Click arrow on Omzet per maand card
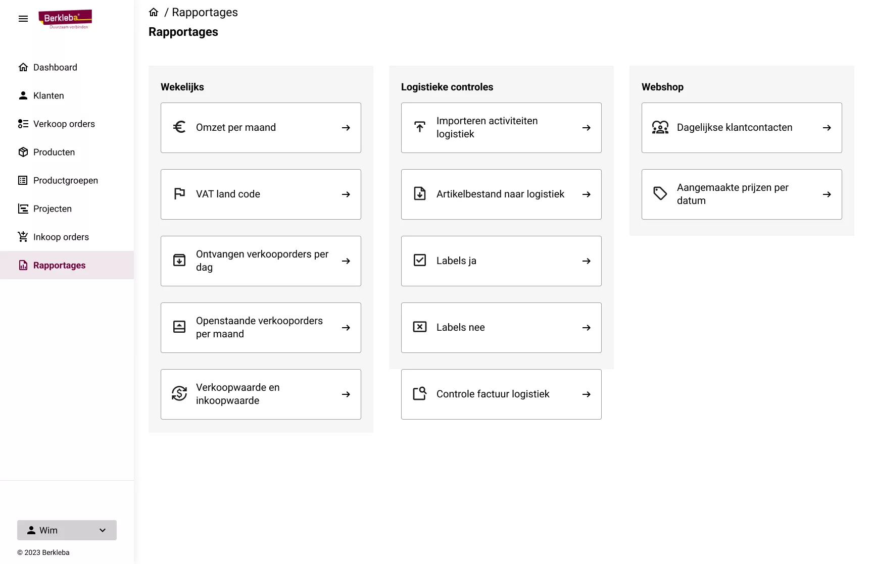873x564 pixels. click(346, 128)
